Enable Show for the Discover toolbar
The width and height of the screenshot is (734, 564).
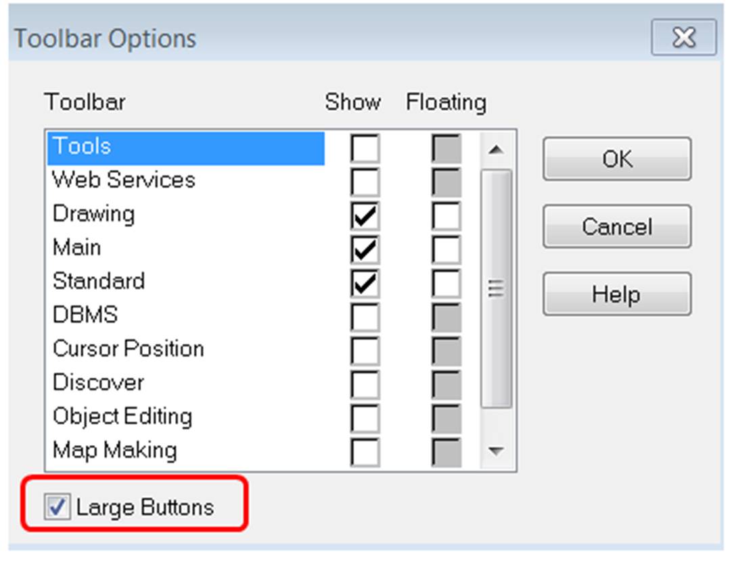point(365,382)
